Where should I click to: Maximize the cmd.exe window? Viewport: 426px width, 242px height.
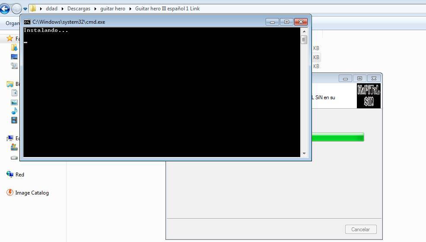[286, 22]
